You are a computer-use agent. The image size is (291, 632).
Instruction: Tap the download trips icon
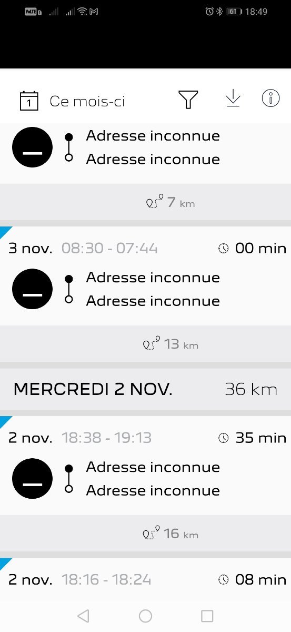tap(233, 98)
